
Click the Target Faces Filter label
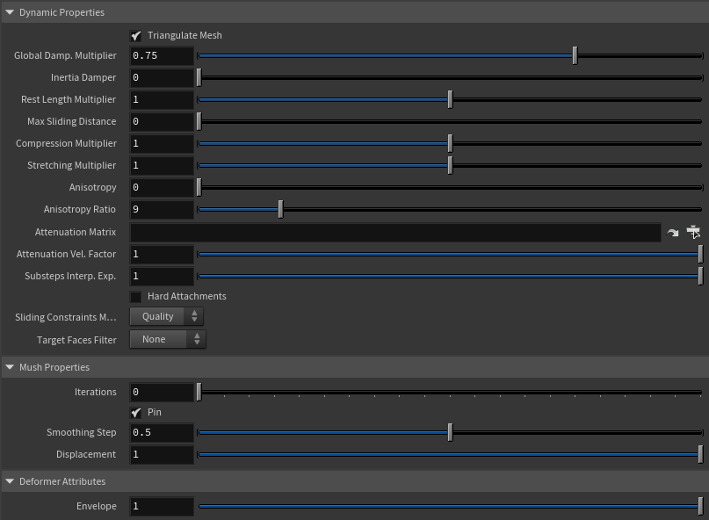tap(76, 340)
